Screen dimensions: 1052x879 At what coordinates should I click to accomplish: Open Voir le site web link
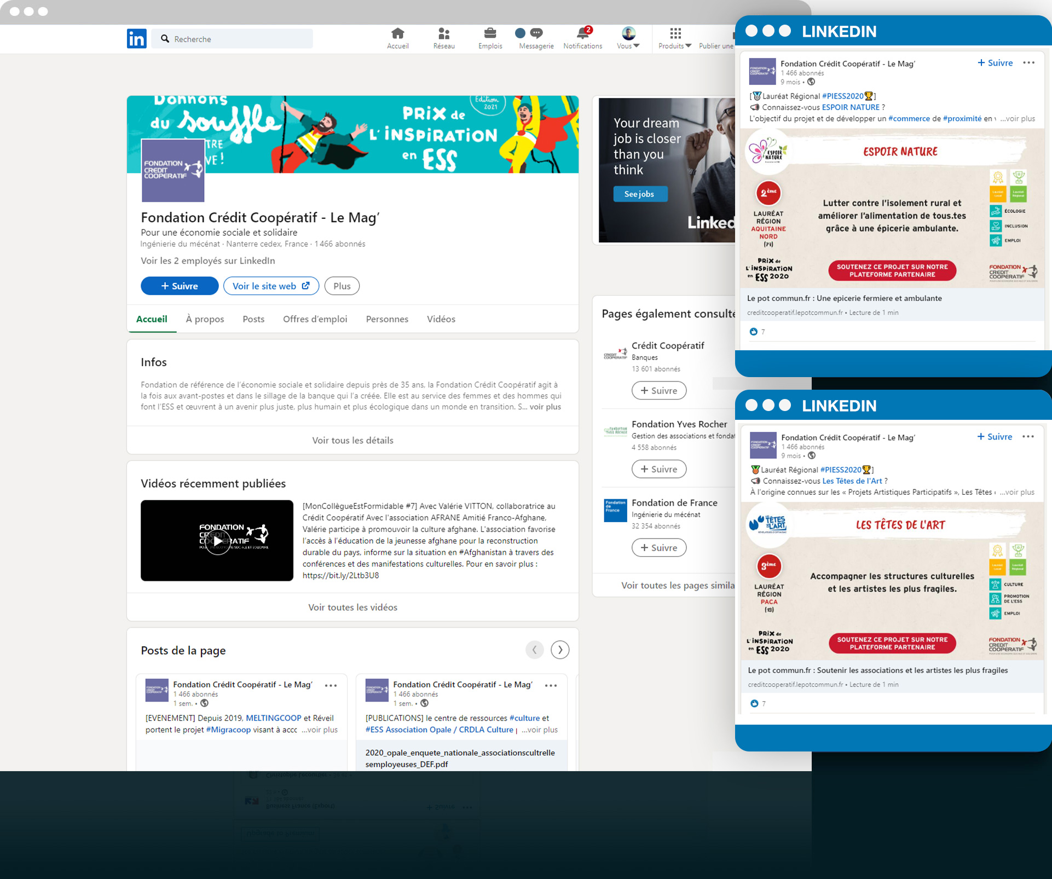271,286
